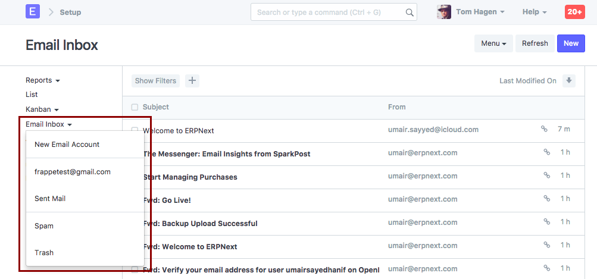The image size is (597, 279).
Task: Click the Refresh button
Action: [x=535, y=43]
